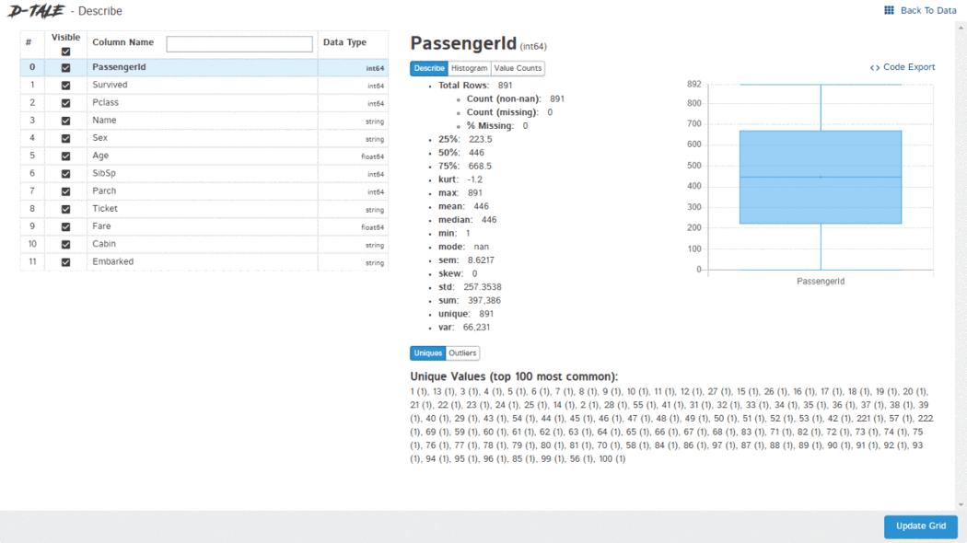Screen dimensions: 967x543
Task: Uncheck visibility for the Survived column
Action: coord(65,86)
